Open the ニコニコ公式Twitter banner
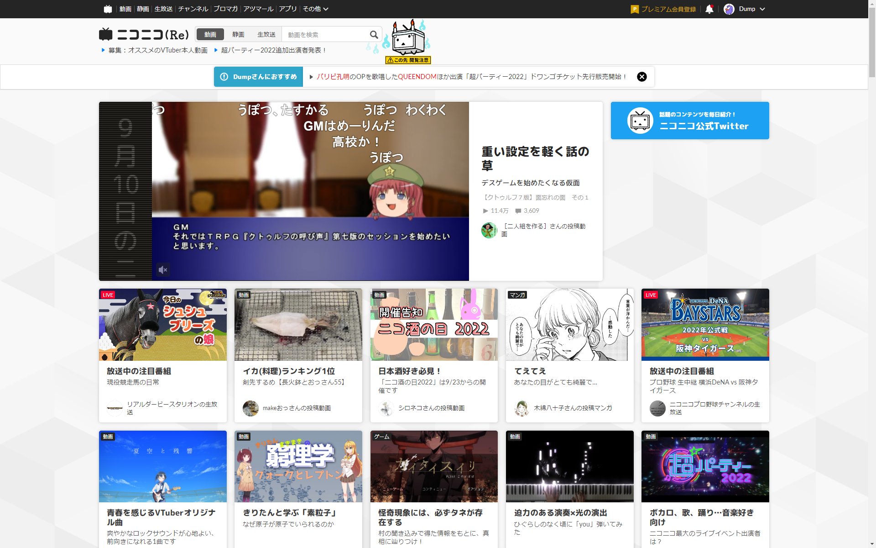Screen dimensions: 876x548 point(689,120)
